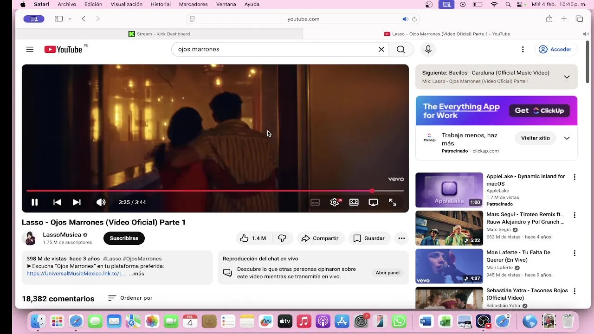
Task: Clear the search box with the X
Action: tap(381, 49)
